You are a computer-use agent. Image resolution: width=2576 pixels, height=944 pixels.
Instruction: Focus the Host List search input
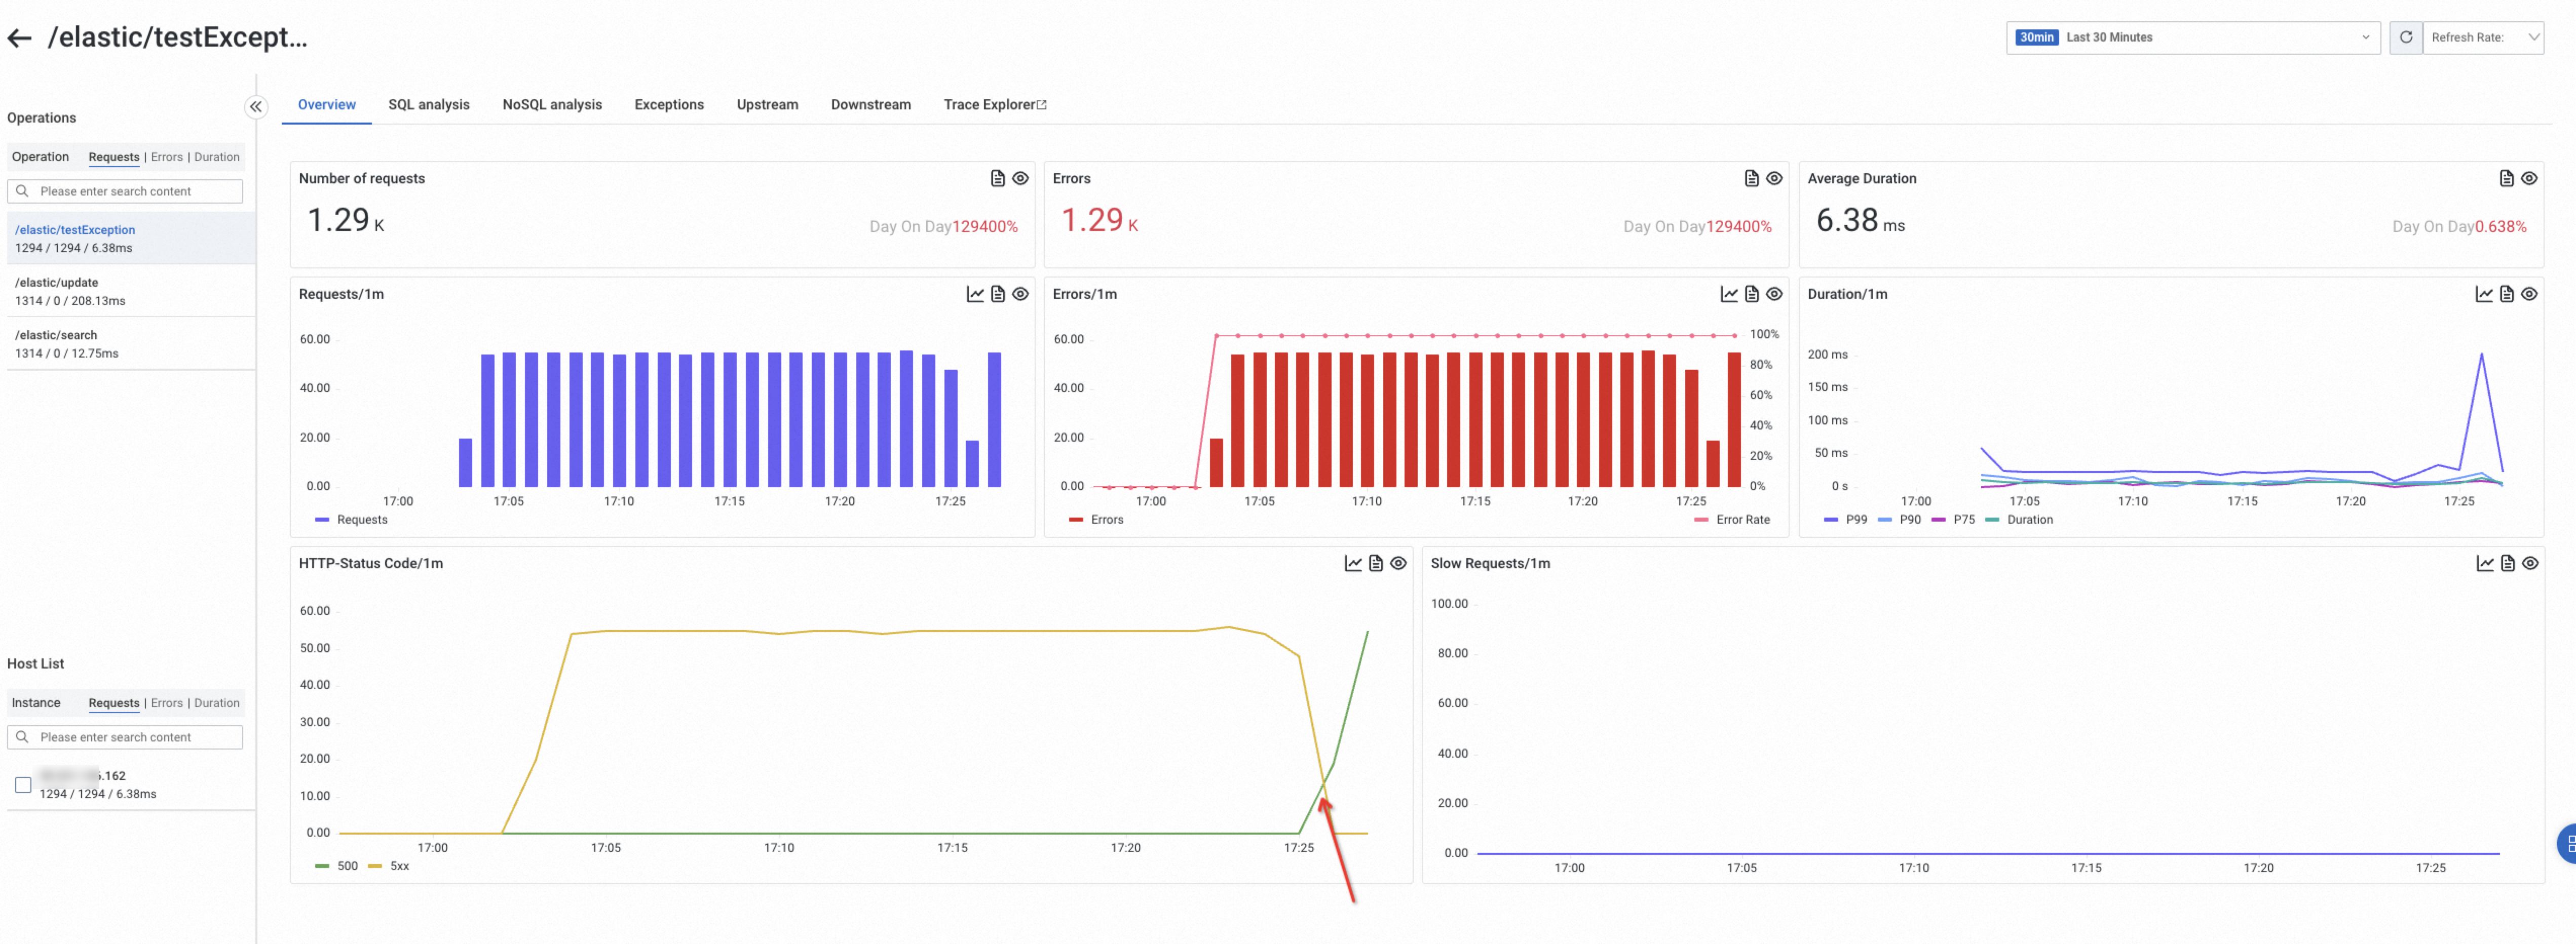[125, 737]
